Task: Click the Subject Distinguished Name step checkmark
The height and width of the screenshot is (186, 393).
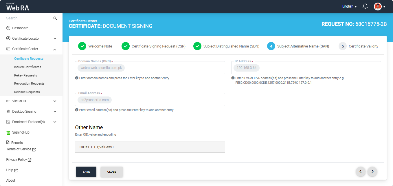Action: pos(197,46)
